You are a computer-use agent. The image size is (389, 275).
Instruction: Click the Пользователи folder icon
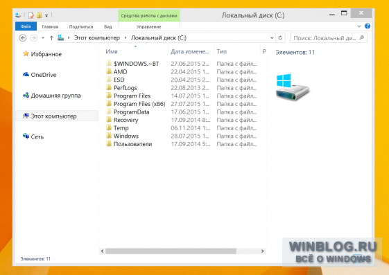109,143
